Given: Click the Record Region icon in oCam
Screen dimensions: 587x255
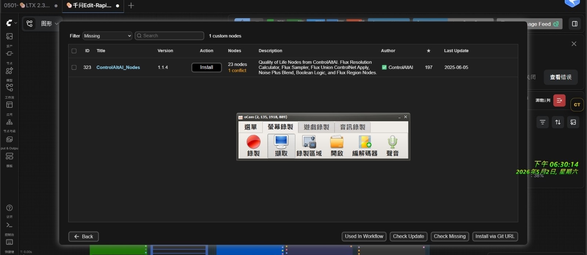Looking at the screenshot, I should click(x=309, y=145).
